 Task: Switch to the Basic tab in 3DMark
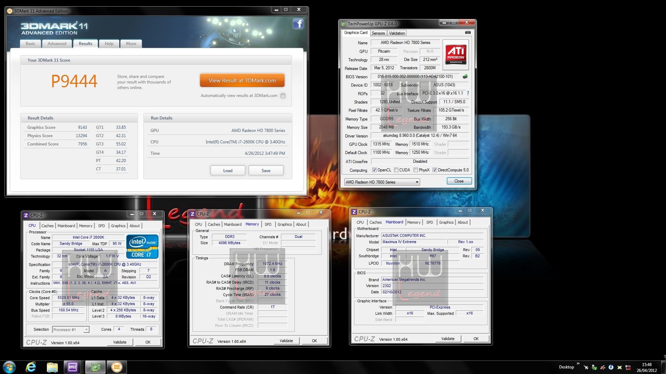coord(30,44)
